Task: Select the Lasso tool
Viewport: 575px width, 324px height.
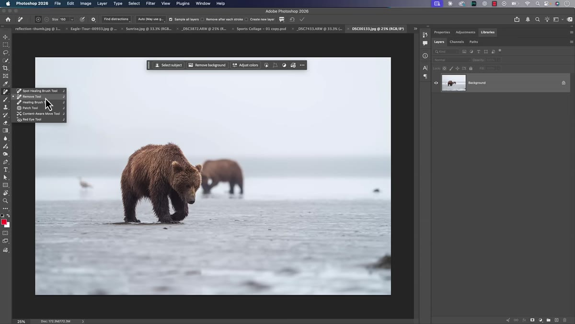Action: [x=6, y=52]
